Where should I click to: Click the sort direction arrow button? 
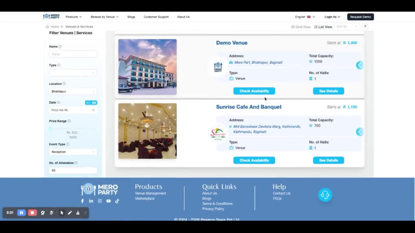(x=365, y=26)
